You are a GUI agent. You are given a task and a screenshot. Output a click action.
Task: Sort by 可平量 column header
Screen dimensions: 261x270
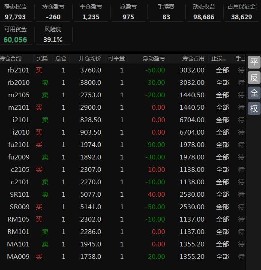117,59
